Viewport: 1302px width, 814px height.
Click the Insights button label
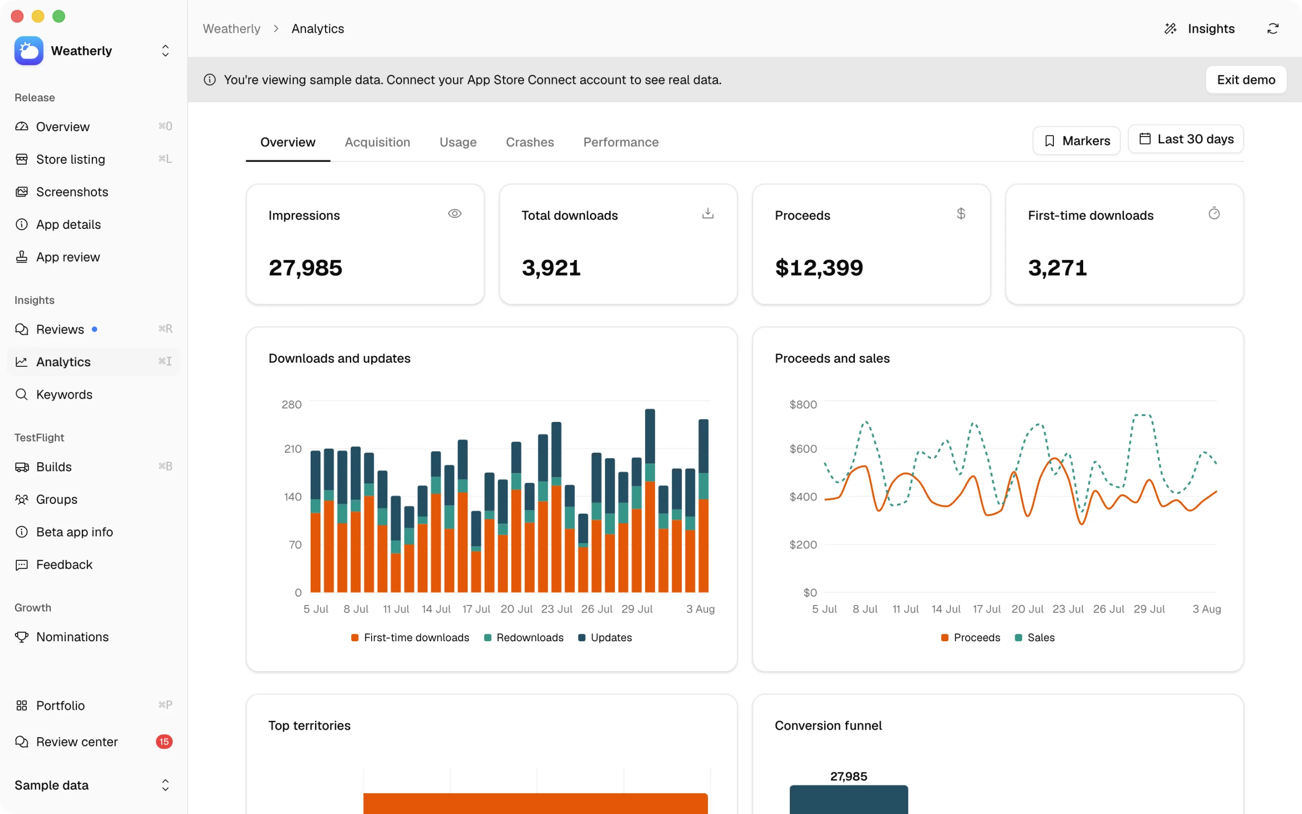pos(1211,28)
